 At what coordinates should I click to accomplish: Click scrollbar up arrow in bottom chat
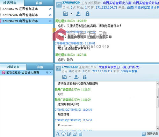tap(157, 83)
